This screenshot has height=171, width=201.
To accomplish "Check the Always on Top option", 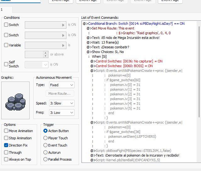I will [x=6, y=159].
